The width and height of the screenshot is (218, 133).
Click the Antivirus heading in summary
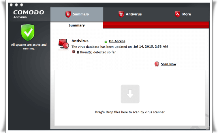pyautogui.click(x=80, y=41)
